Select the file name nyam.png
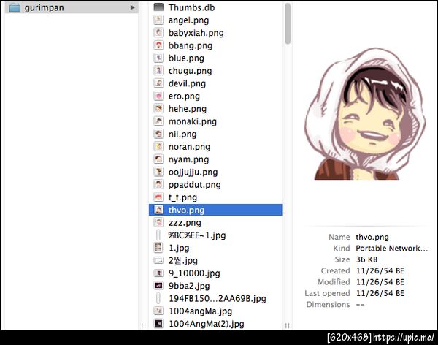Viewport: 438px width, 345px height. (x=188, y=159)
